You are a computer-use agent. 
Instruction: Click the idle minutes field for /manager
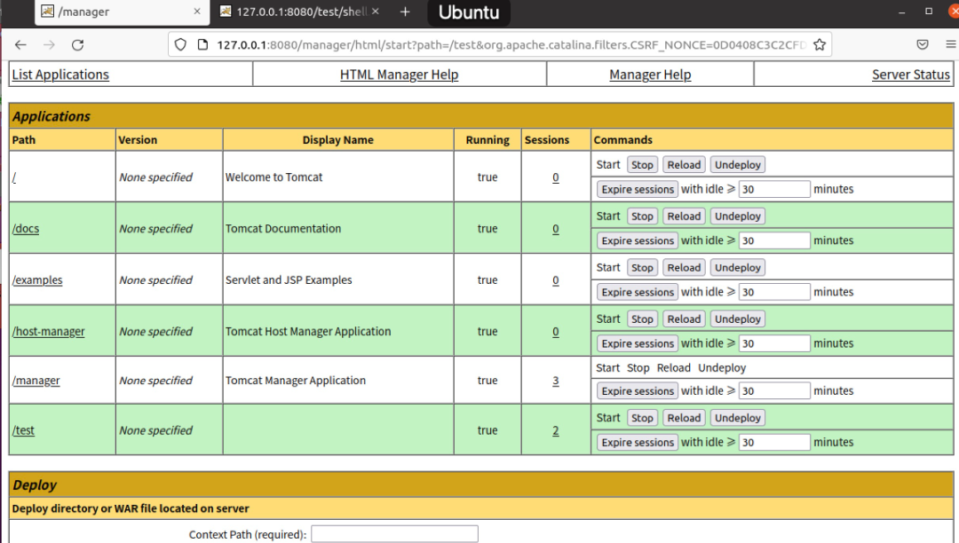(774, 391)
